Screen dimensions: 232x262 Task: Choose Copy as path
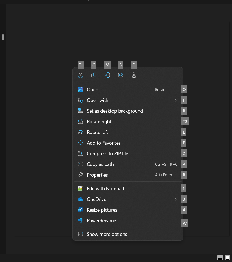128,164
